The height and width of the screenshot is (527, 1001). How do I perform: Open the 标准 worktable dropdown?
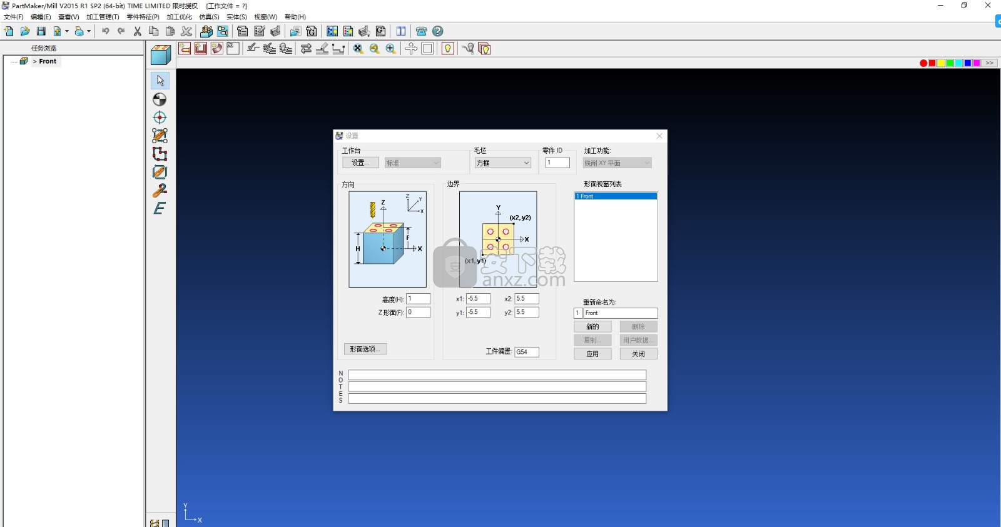413,163
